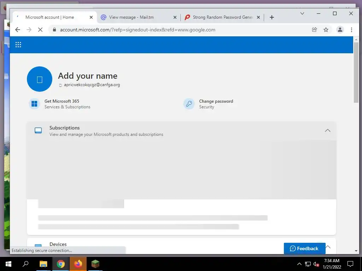The width and height of the screenshot is (362, 271).
Task: Click the network tray icon
Action: pyautogui.click(x=308, y=264)
